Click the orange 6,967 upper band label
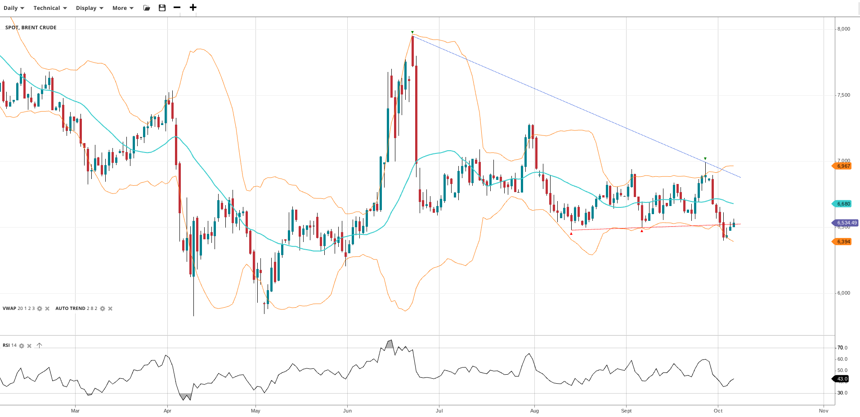 [x=843, y=166]
